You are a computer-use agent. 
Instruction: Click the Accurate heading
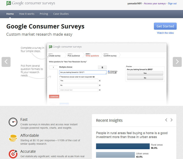28,151
